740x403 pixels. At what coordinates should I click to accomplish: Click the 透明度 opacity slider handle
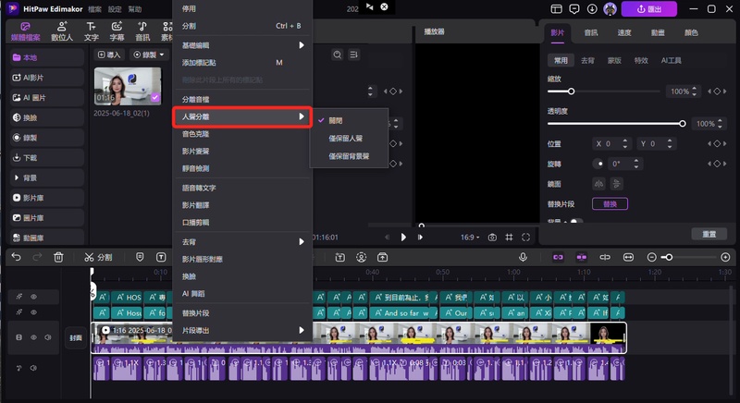pyautogui.click(x=683, y=123)
